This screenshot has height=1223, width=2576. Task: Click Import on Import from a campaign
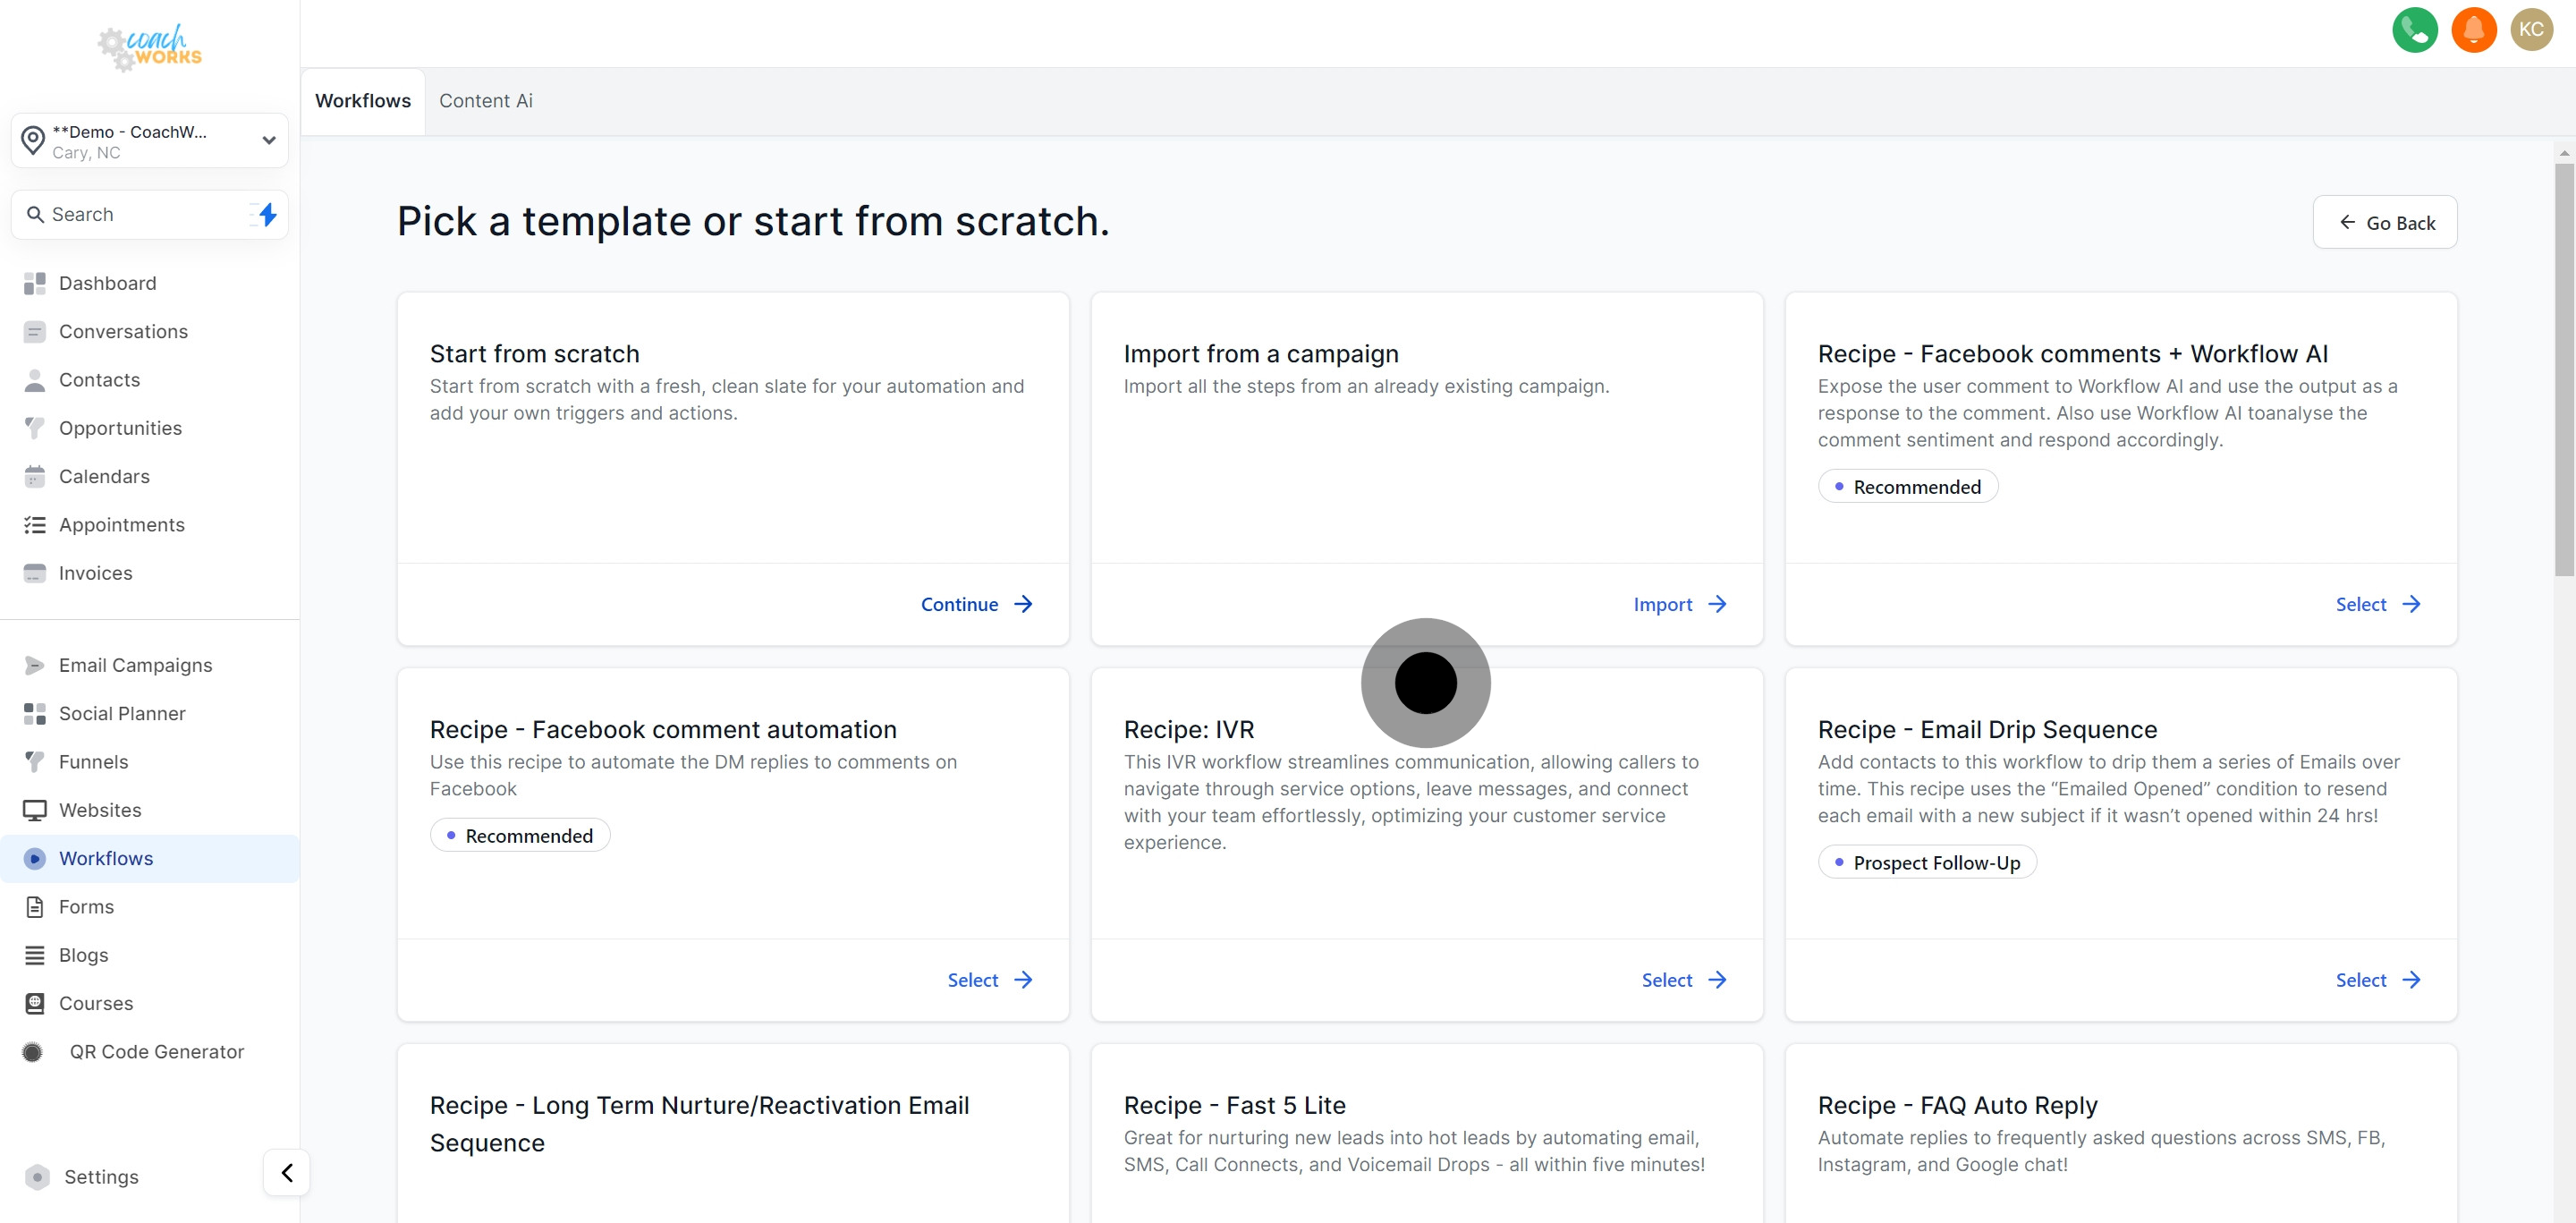tap(1679, 604)
